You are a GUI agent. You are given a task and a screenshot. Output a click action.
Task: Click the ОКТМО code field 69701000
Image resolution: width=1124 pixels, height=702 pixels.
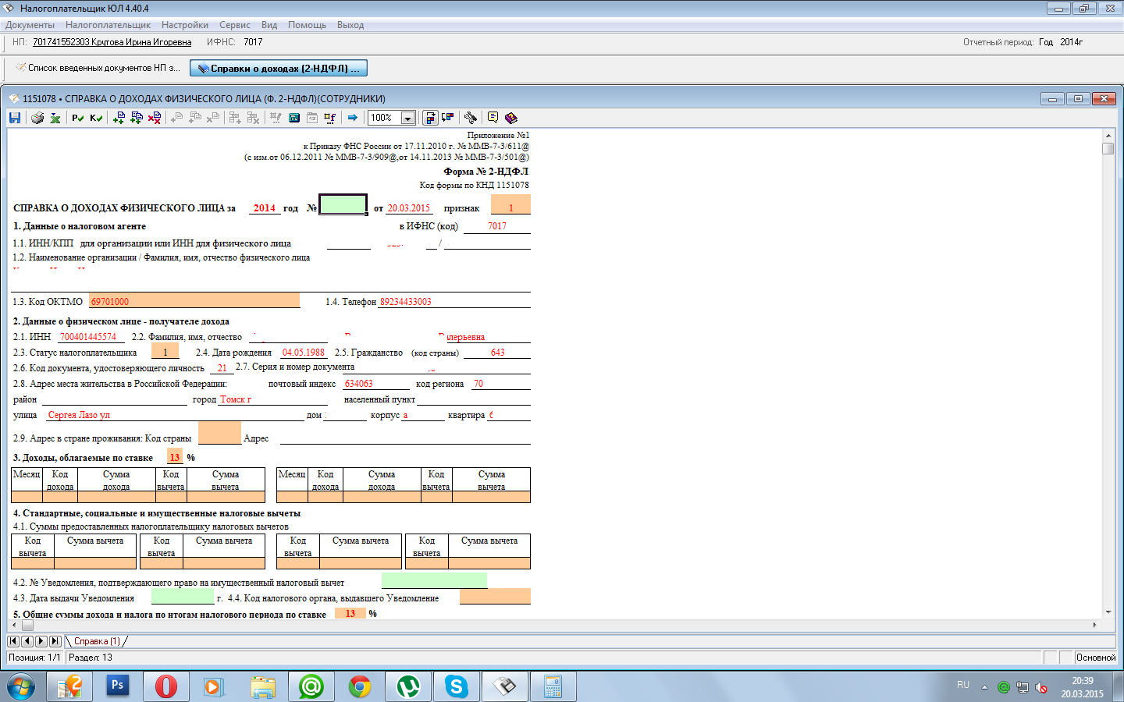tap(194, 301)
